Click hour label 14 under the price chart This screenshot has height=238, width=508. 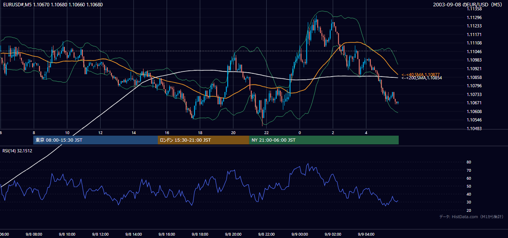(x=134, y=132)
